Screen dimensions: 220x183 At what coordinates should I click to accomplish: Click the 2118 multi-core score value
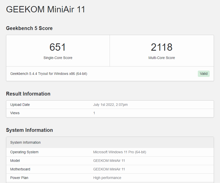[x=162, y=47]
